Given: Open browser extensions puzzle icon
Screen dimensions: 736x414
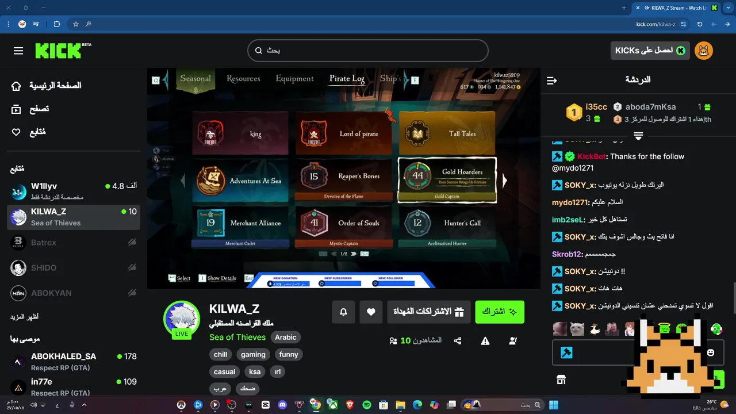Looking at the screenshot, I should pos(56,24).
